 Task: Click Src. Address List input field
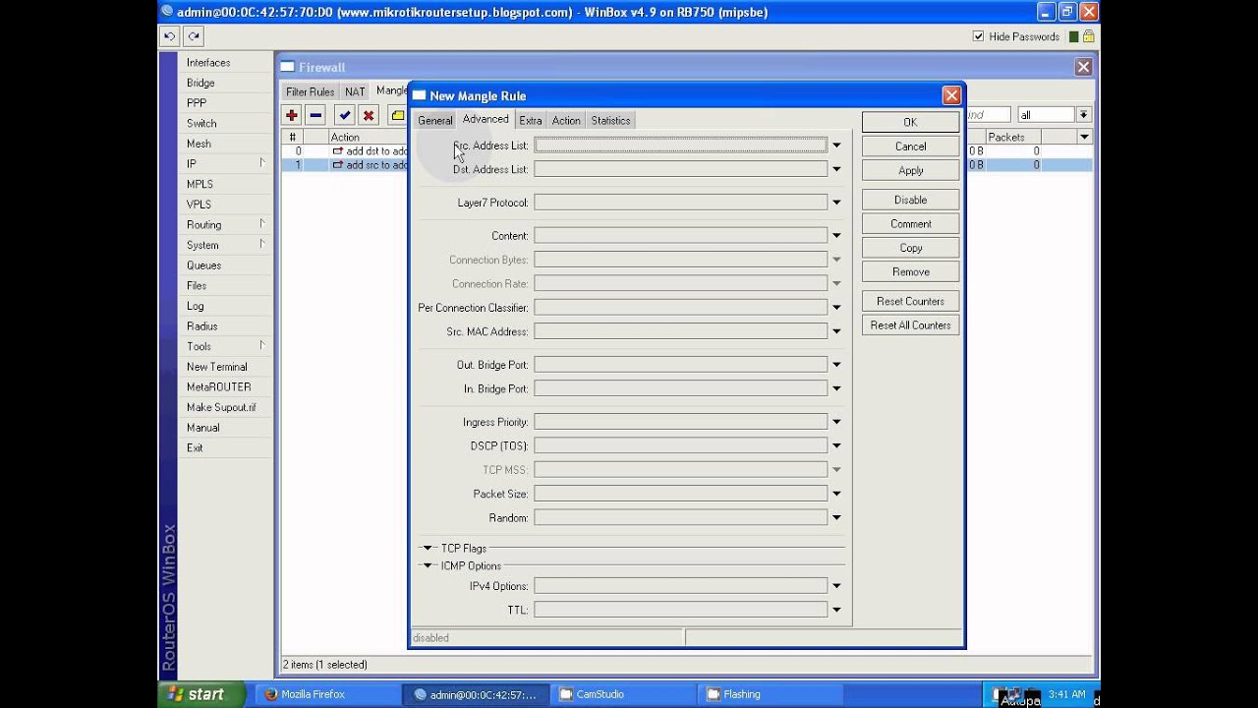680,146
